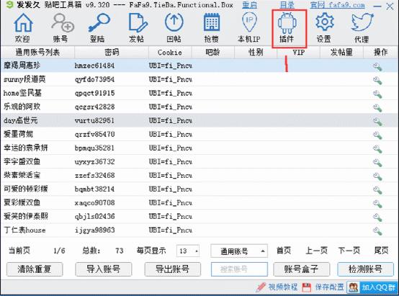Click wrench icon for day卨世元 row

(377, 122)
